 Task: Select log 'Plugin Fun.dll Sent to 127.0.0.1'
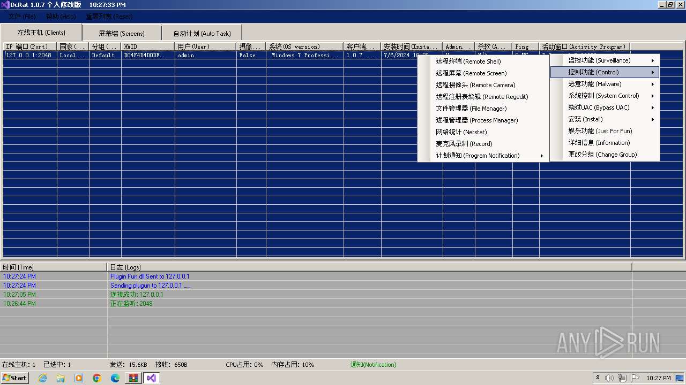(150, 276)
